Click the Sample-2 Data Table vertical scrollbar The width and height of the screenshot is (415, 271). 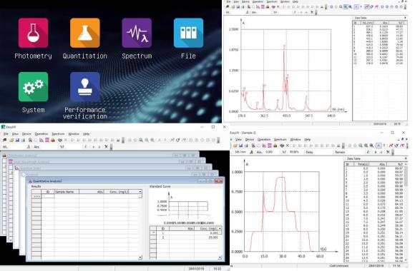(406, 211)
